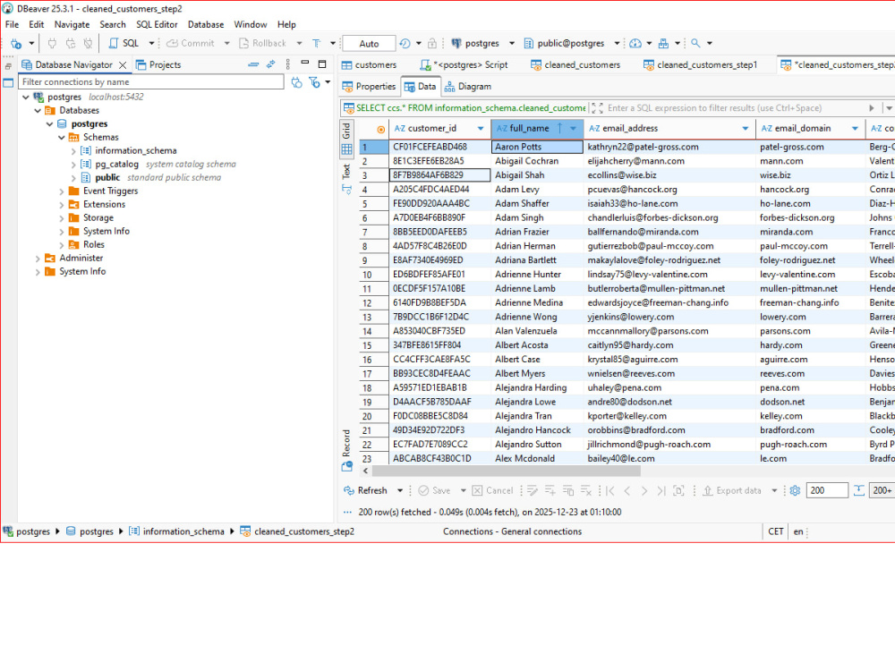
Task: Click the horizontal scrollbar of results grid
Action: (x=507, y=471)
